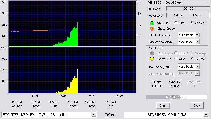Image resolution: width=211 pixels, height=119 pixels.
Task: Select Average jitter radio button
Action: coord(192,53)
